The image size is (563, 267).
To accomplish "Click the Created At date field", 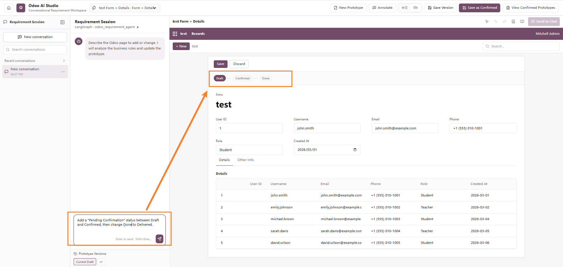I will pos(327,150).
